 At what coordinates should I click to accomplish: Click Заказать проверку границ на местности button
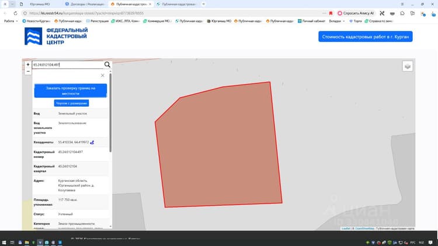71,90
